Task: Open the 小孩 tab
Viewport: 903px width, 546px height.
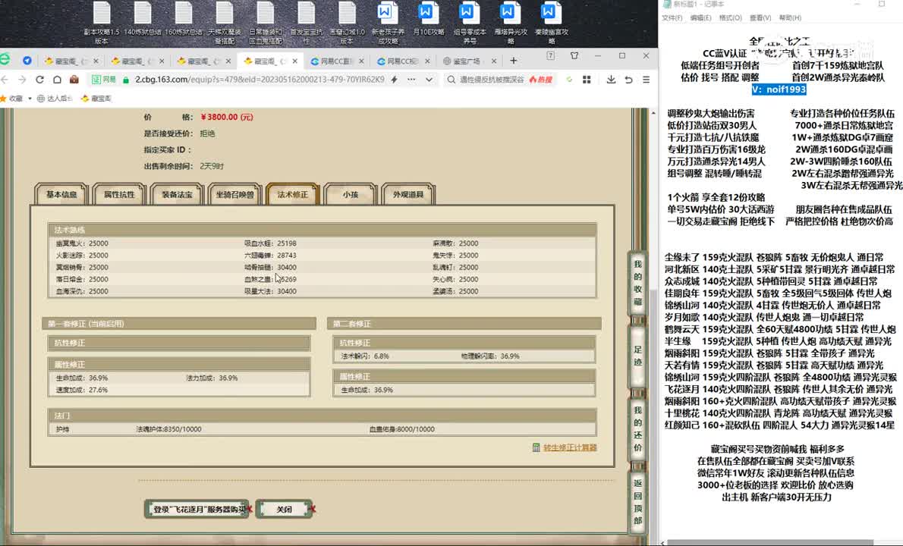Action: coord(350,194)
